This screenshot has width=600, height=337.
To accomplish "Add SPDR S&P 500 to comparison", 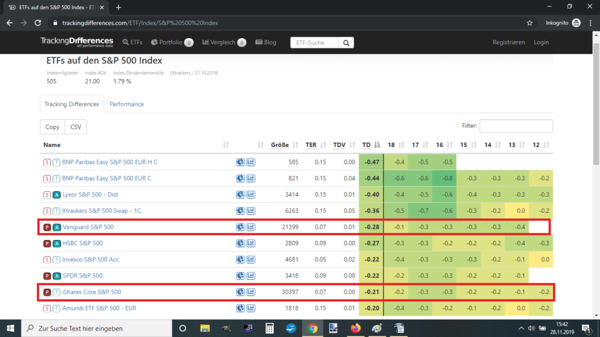I will (251, 276).
